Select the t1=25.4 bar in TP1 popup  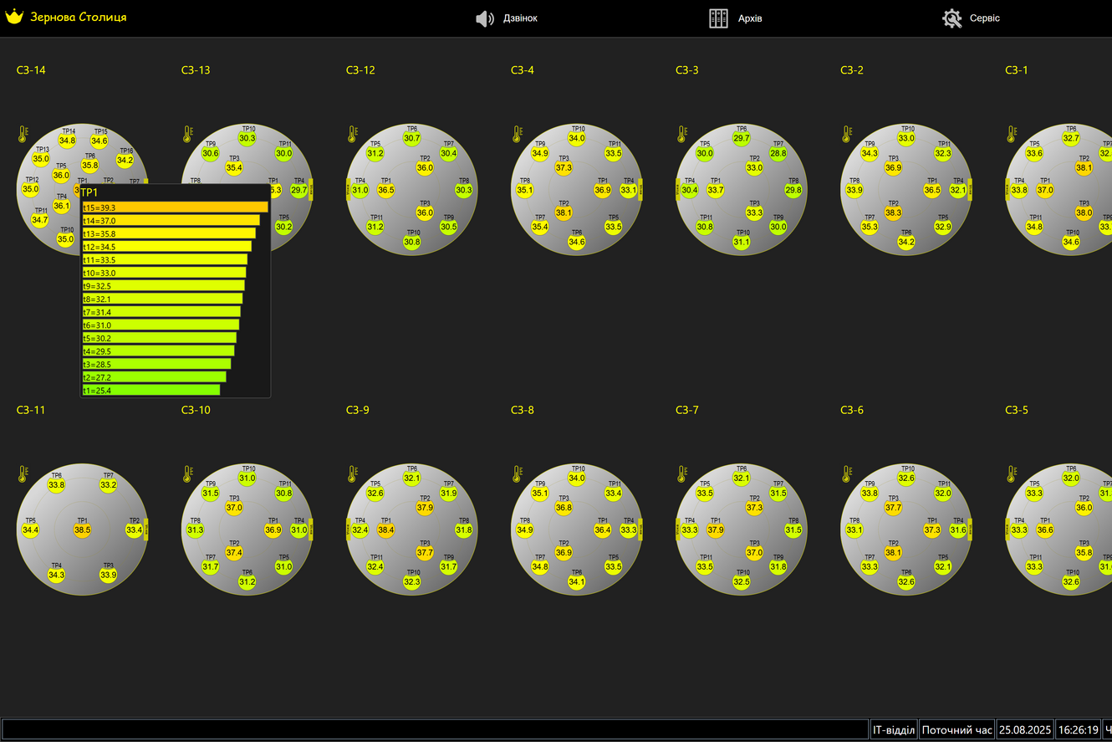(150, 390)
